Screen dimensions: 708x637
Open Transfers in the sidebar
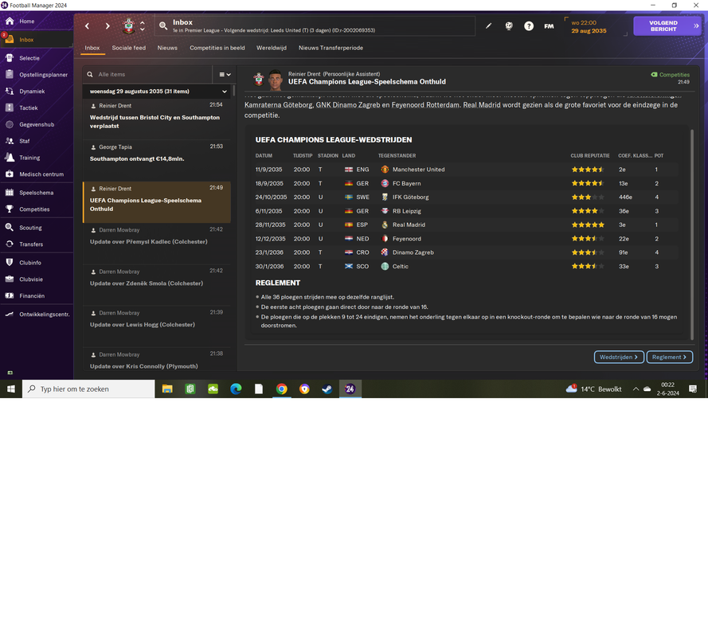coord(31,244)
